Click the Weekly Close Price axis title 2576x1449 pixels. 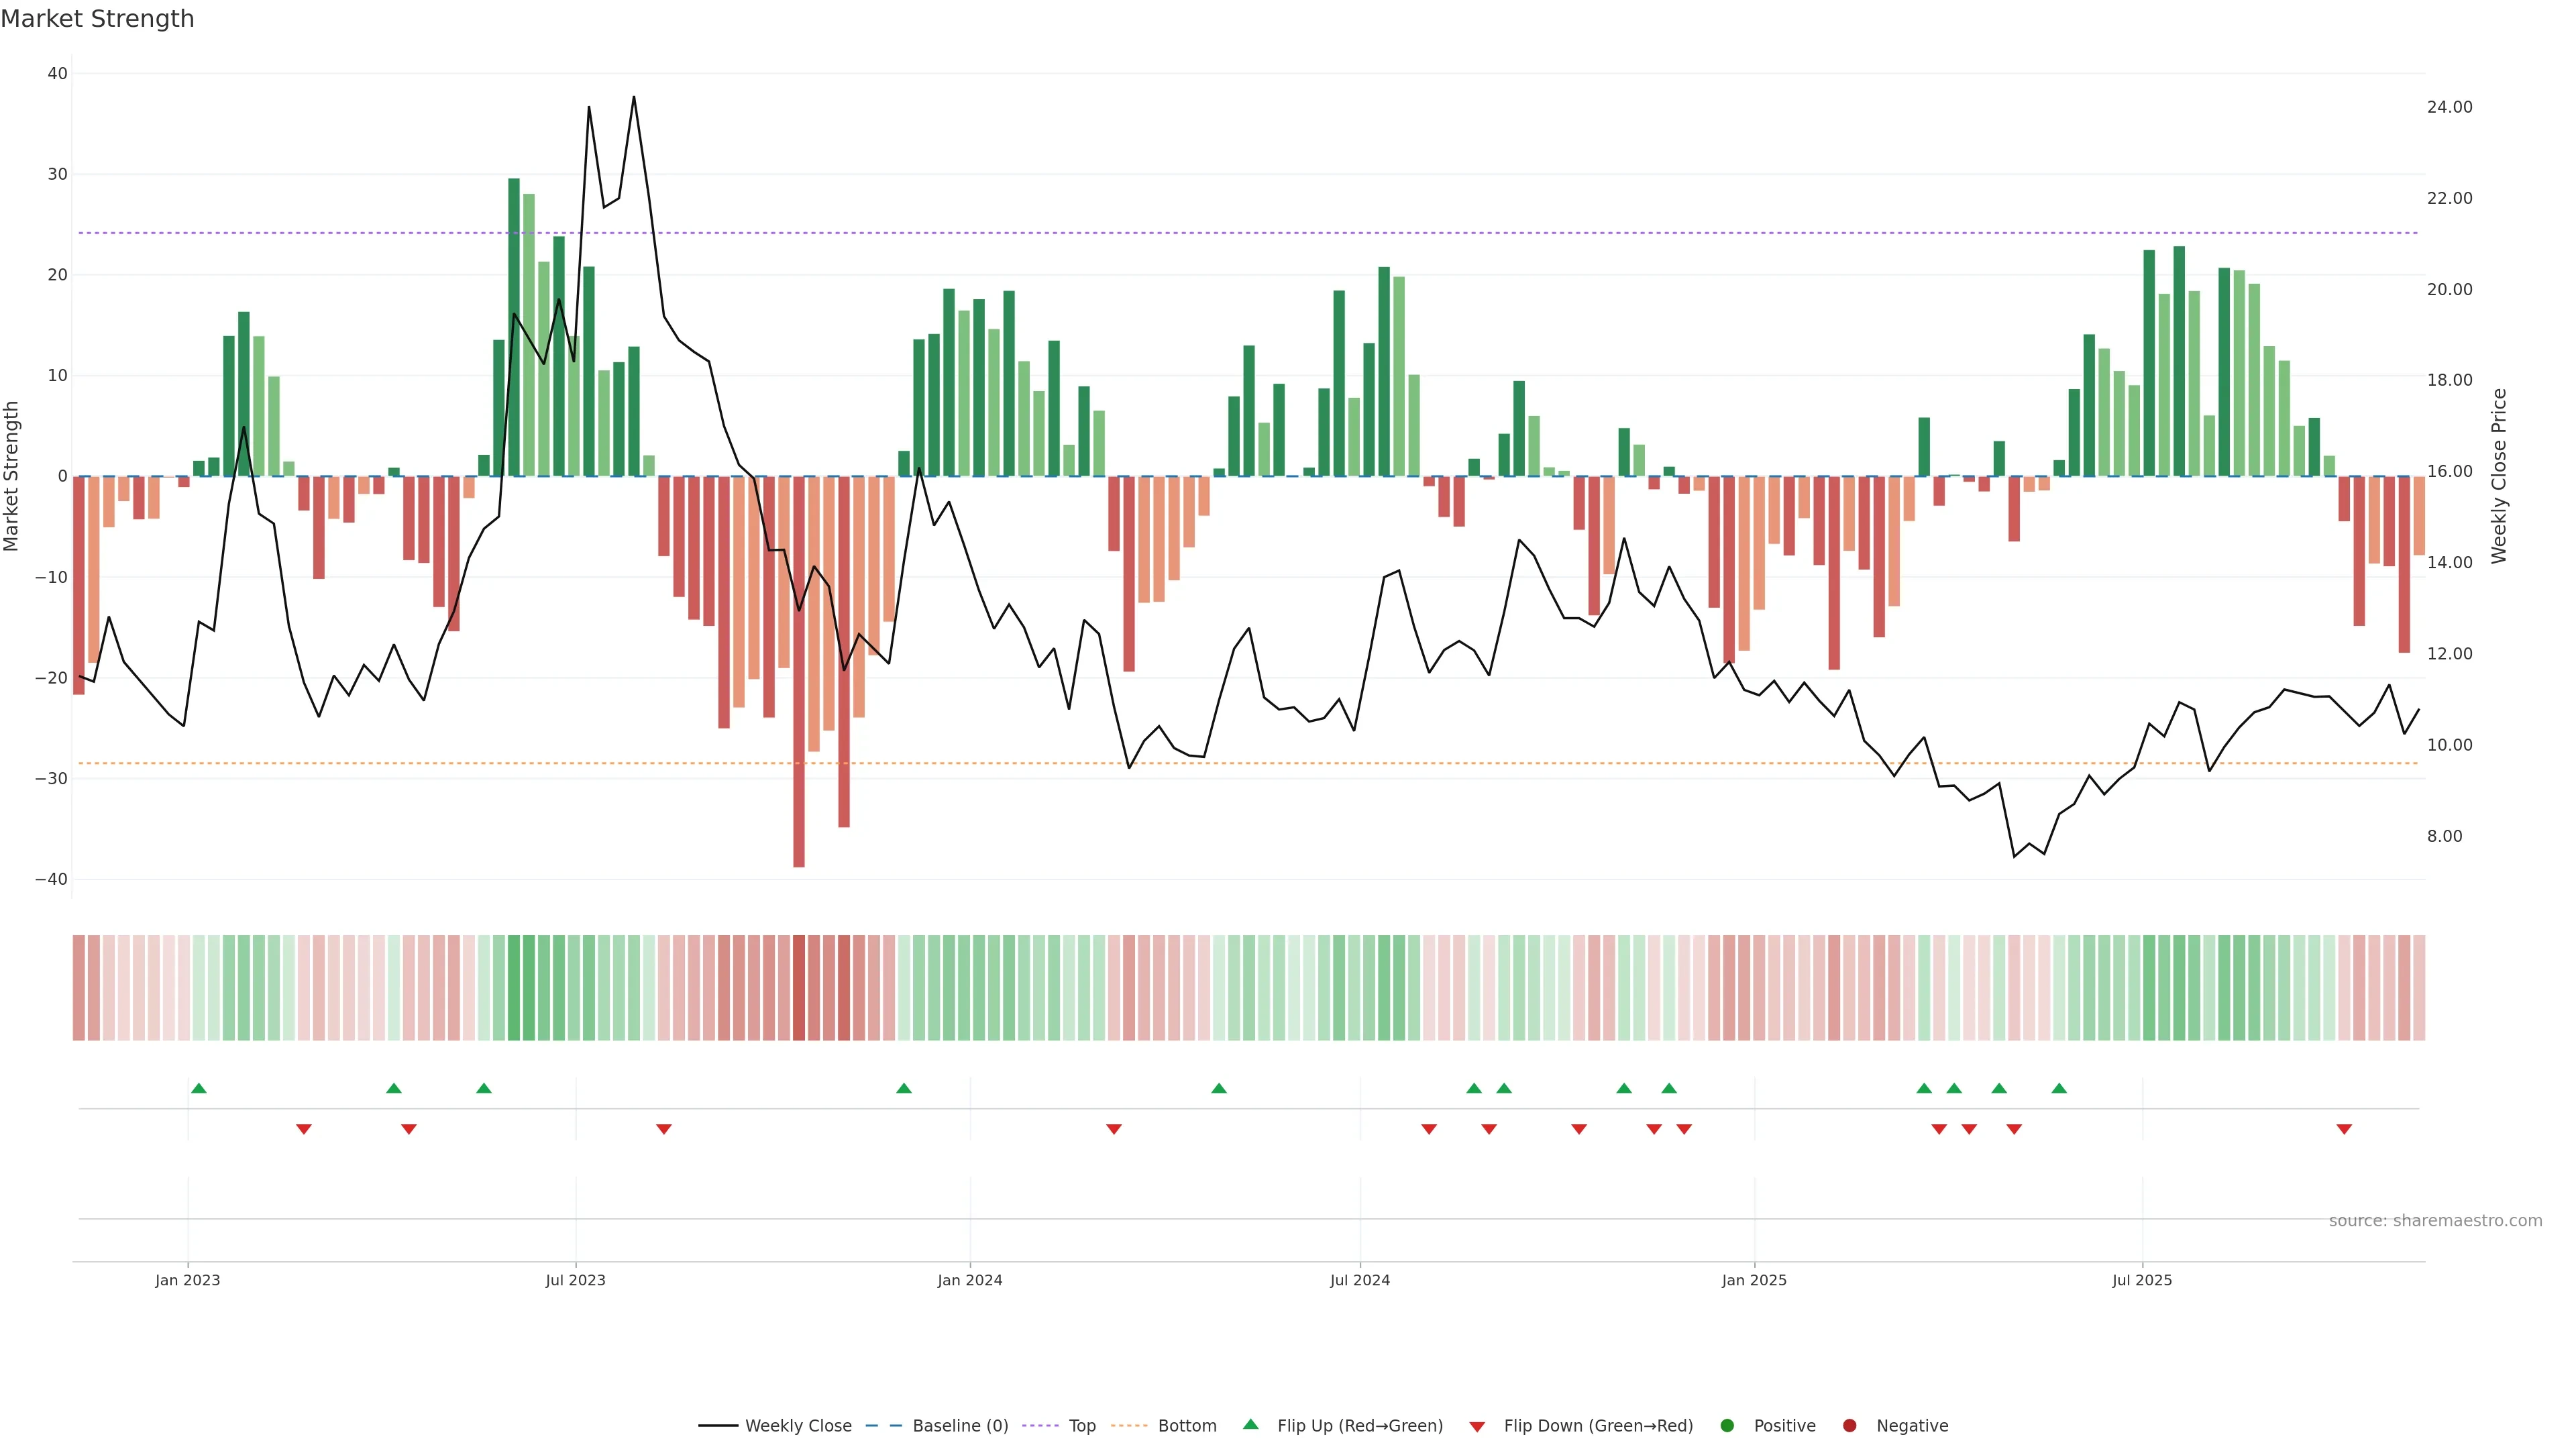point(2499,476)
